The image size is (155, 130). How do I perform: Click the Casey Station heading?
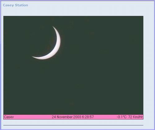pos(15,5)
